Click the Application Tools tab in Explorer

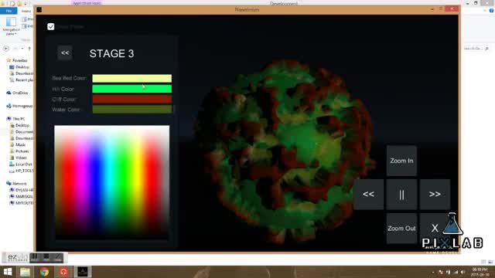tap(87, 3)
